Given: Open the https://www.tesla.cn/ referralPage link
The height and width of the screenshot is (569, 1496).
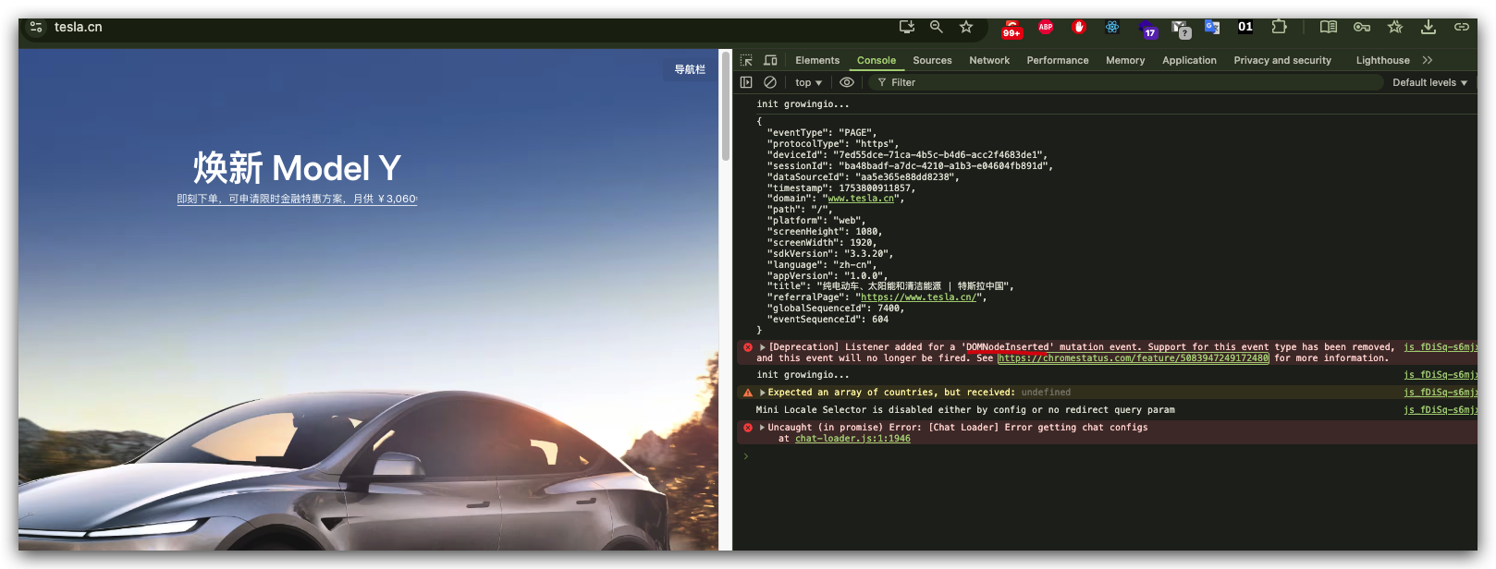Looking at the screenshot, I should coord(918,297).
